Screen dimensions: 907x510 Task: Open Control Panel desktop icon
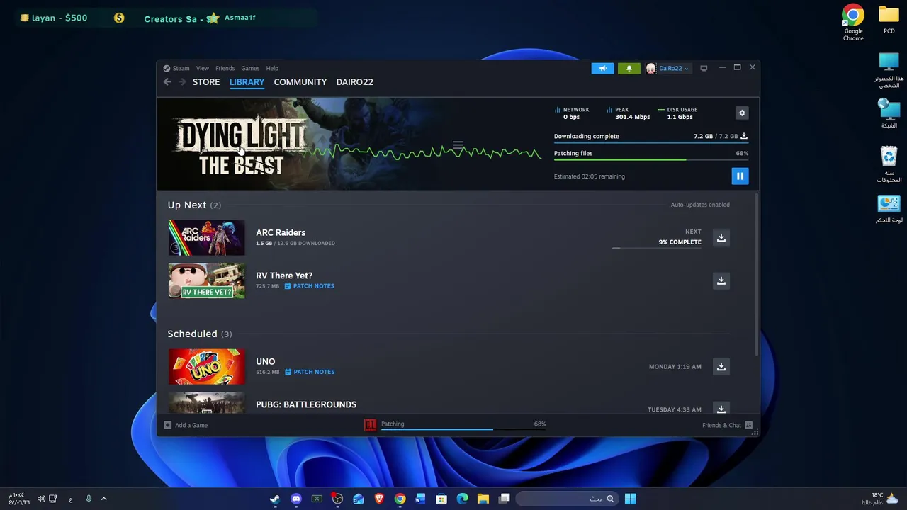coord(889,209)
